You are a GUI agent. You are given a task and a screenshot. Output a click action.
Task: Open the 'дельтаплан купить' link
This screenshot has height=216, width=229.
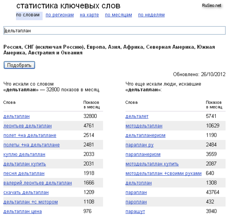coord(25,164)
